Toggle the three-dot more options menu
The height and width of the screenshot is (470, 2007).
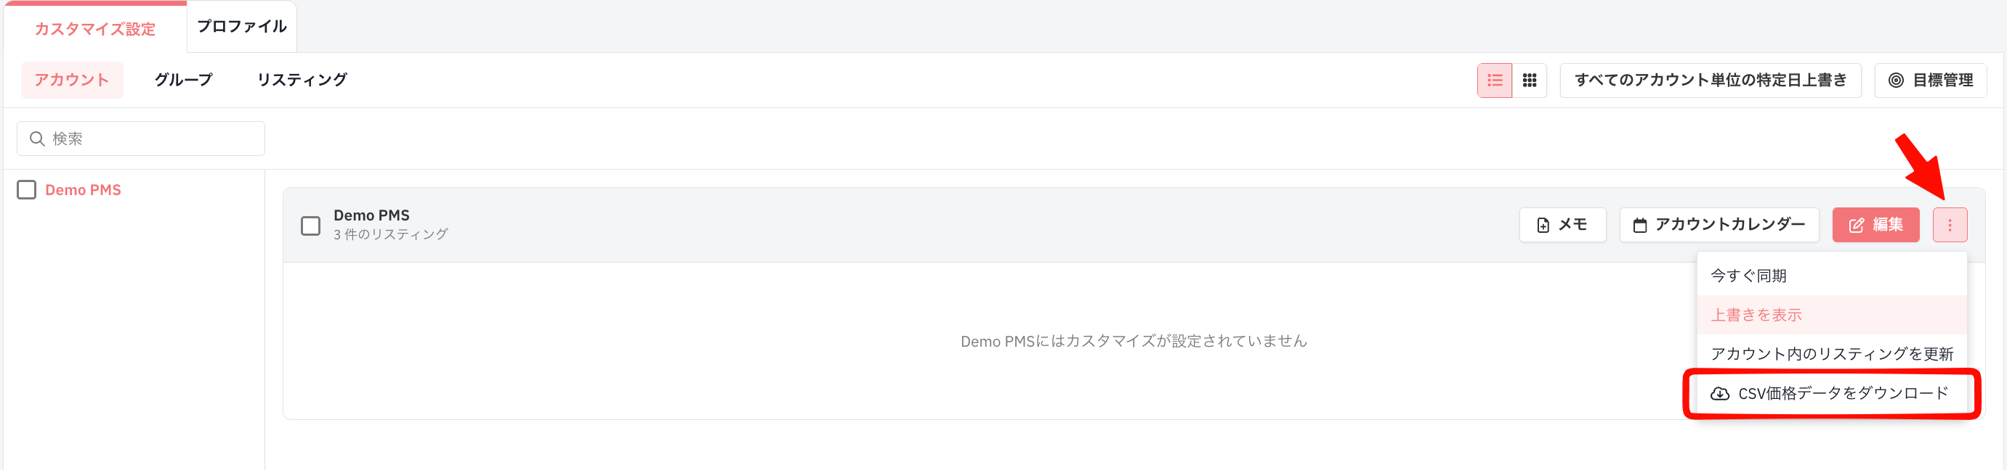1950,225
